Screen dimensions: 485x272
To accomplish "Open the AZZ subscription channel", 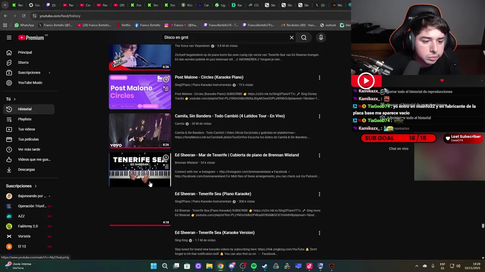I will 29,216.
